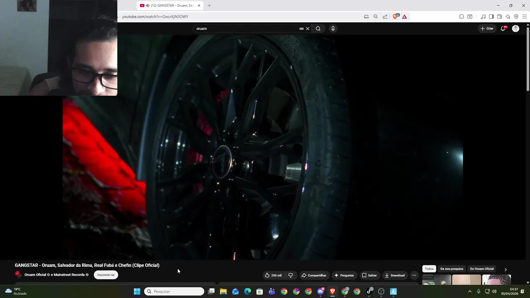Show hidden system tray icons
The height and width of the screenshot is (298, 530).
coord(470,291)
